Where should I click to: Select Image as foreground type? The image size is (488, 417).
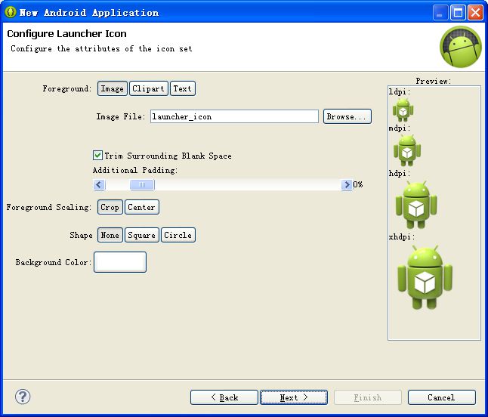tap(112, 88)
